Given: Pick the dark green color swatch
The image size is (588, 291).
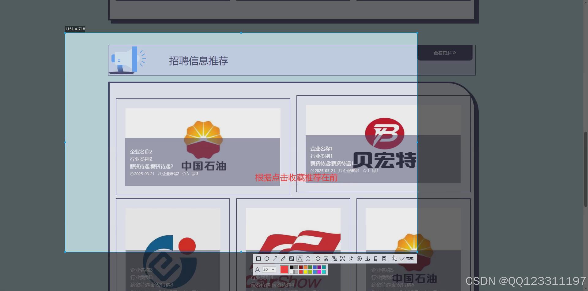Looking at the screenshot, I should click(x=310, y=267).
